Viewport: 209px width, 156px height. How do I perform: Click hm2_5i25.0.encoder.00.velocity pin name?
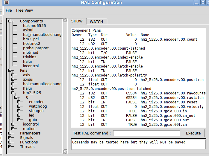(x=172, y=106)
